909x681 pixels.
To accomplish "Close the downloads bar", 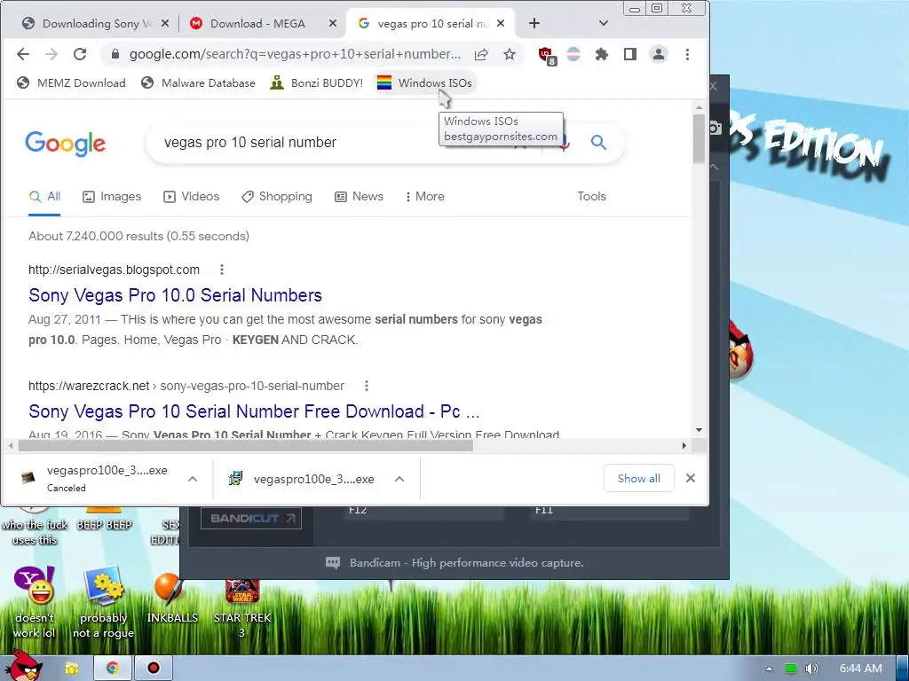I will pyautogui.click(x=691, y=478).
